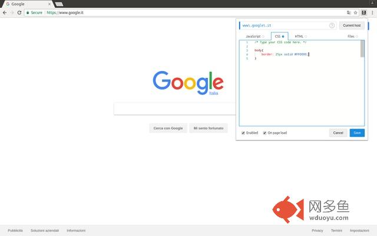The width and height of the screenshot is (377, 236).
Task: Click the 'body{' code line
Action: (x=259, y=50)
